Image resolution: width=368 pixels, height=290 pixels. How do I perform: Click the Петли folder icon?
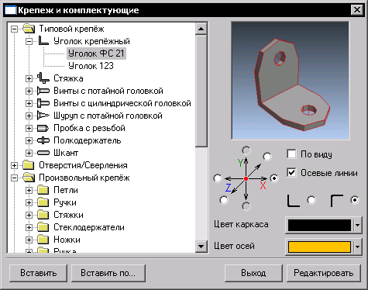click(43, 190)
